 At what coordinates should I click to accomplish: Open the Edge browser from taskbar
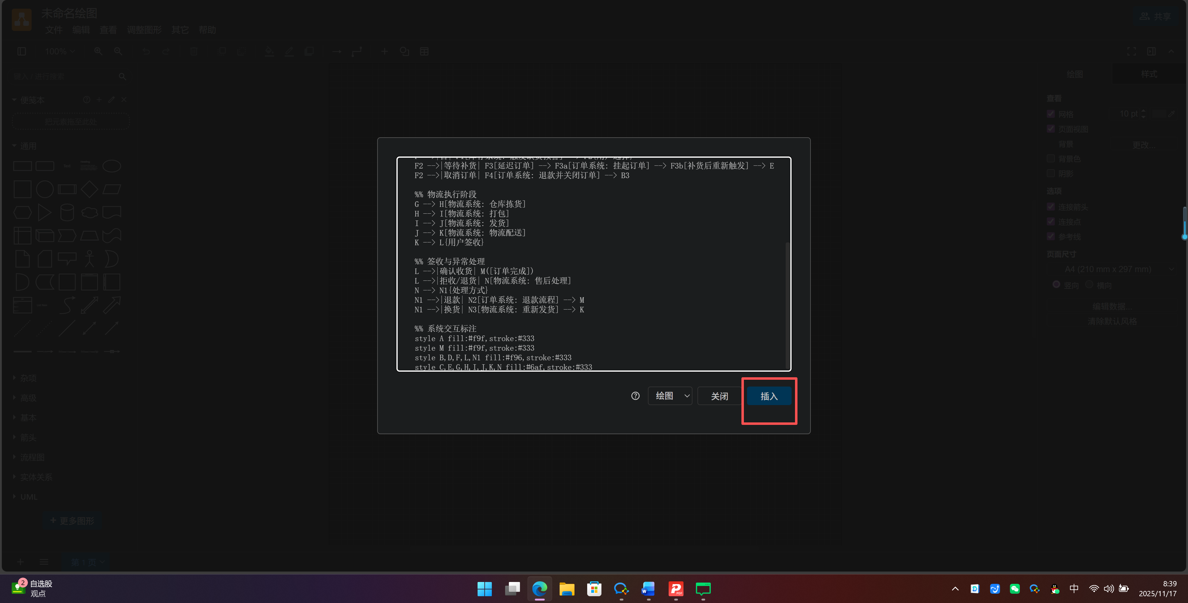[539, 589]
